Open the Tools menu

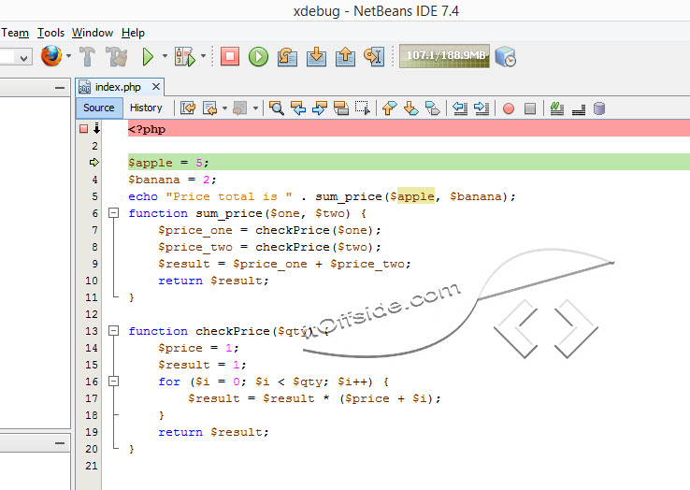pyautogui.click(x=50, y=33)
